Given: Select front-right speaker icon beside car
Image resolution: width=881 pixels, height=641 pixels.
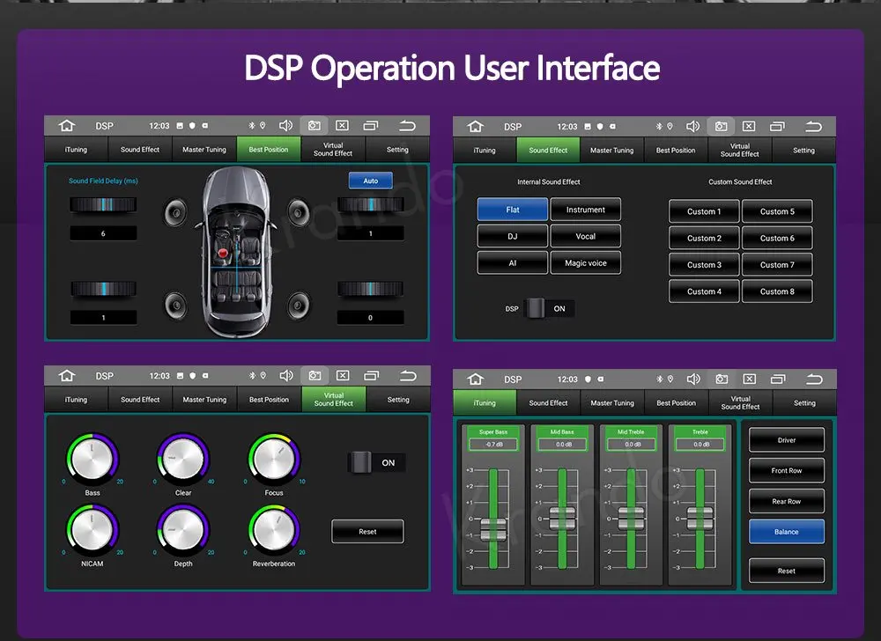Looking at the screenshot, I should pyautogui.click(x=299, y=211).
